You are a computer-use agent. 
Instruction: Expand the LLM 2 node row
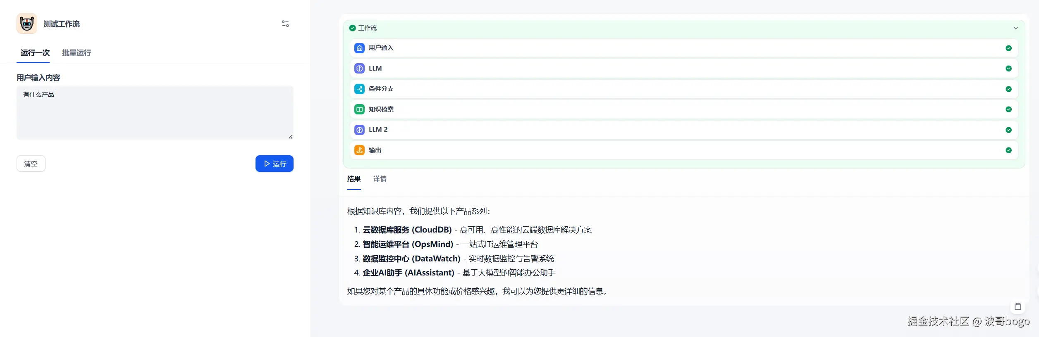684,130
